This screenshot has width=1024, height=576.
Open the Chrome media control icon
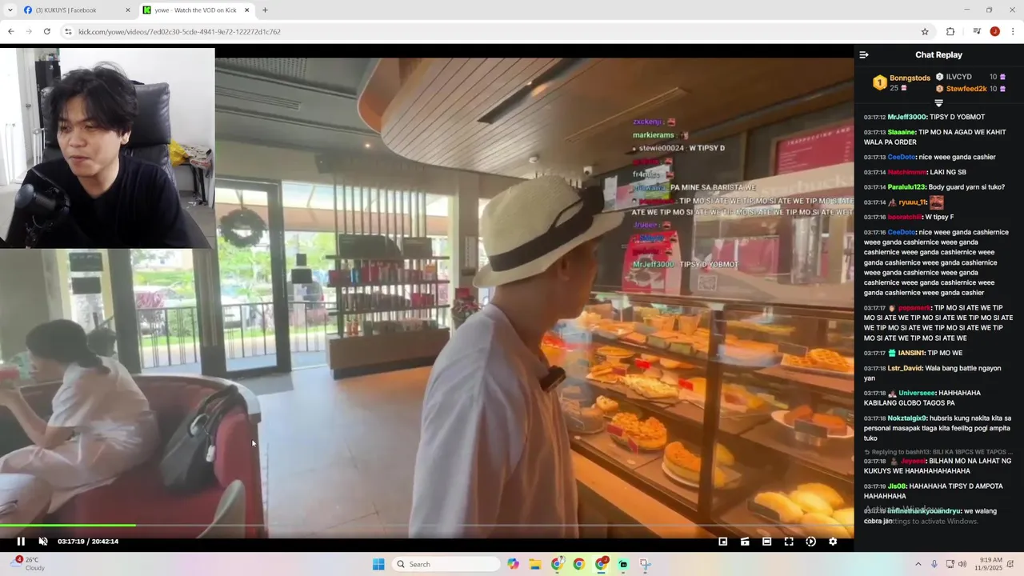[x=977, y=32]
